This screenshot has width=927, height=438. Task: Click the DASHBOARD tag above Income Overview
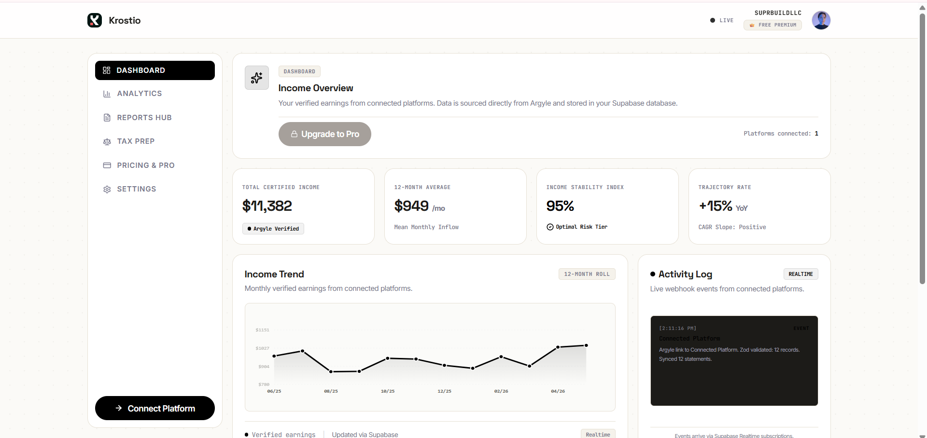pos(299,71)
